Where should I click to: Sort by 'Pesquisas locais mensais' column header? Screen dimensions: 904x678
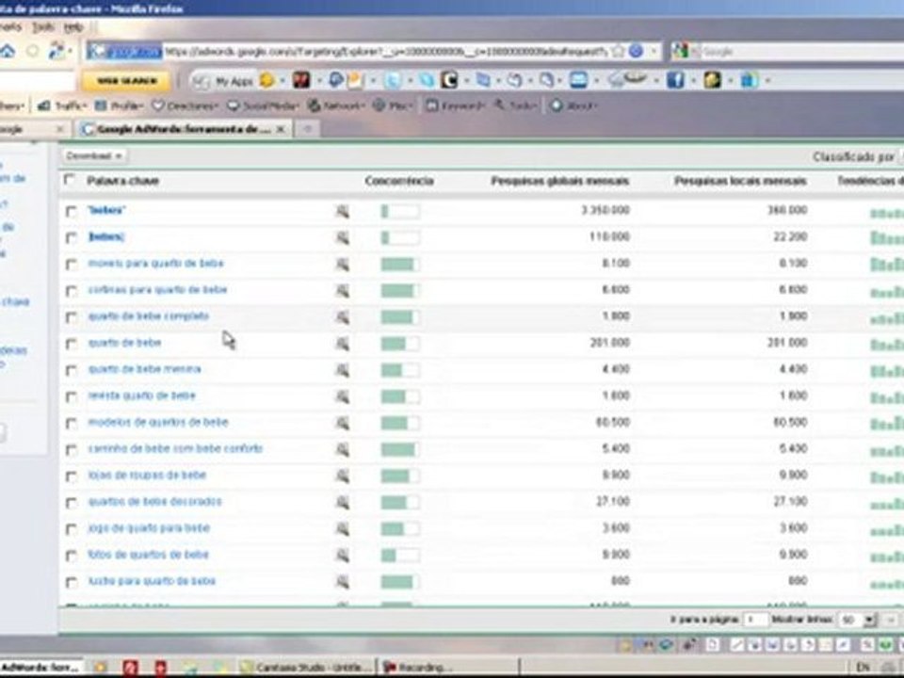[740, 181]
